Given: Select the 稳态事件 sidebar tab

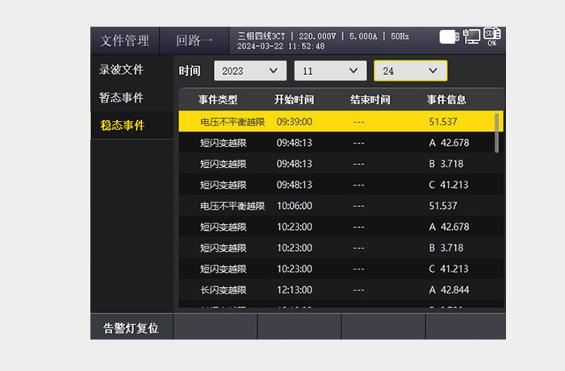Looking at the screenshot, I should [132, 125].
